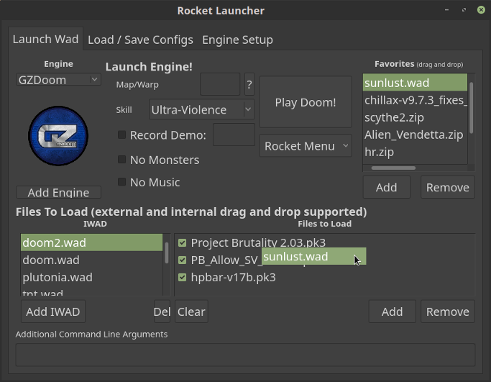The width and height of the screenshot is (491, 382).
Task: Open the Engine selection dropdown
Action: (58, 80)
